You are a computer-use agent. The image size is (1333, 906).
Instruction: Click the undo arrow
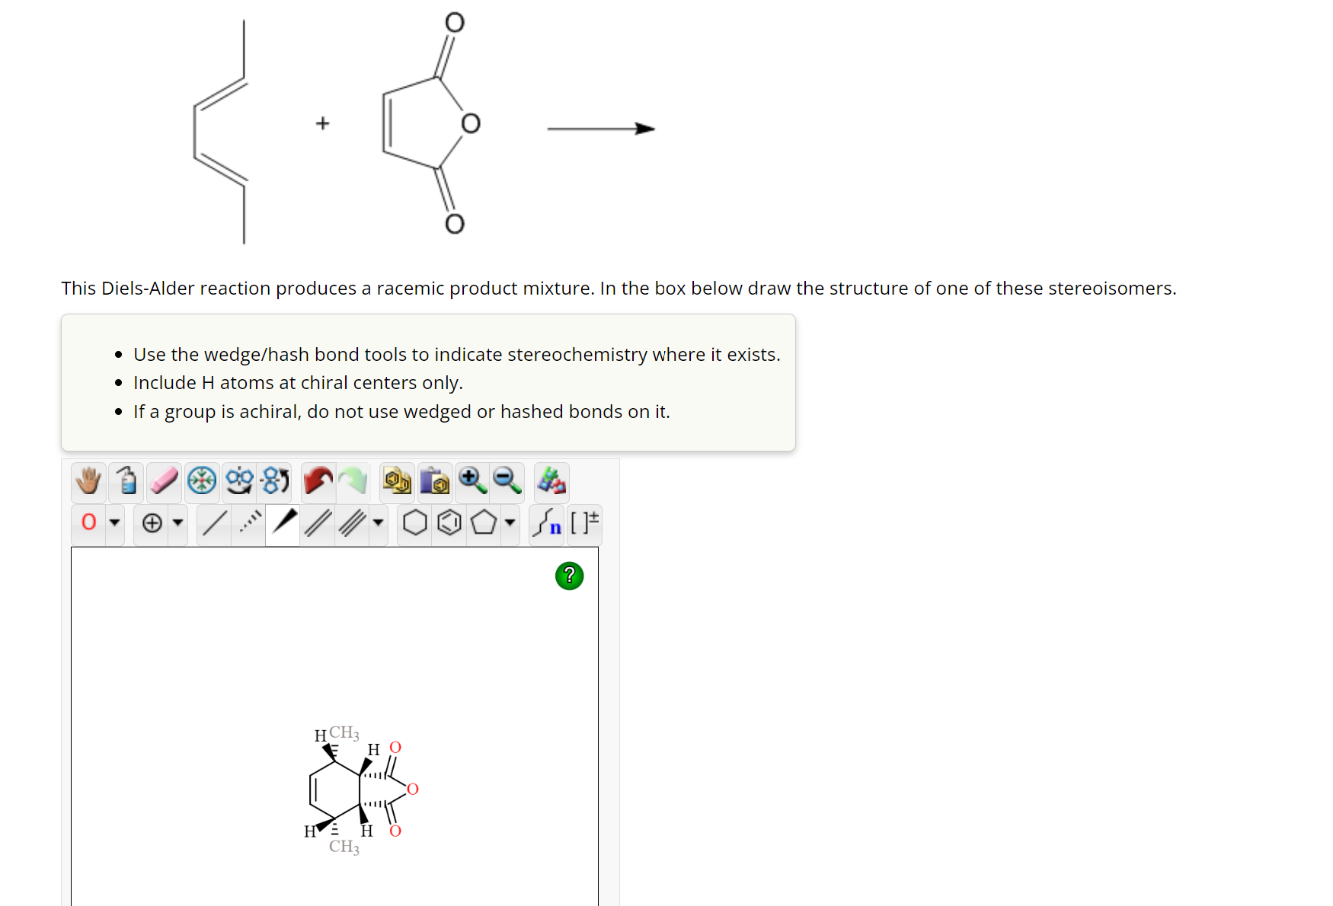click(317, 481)
